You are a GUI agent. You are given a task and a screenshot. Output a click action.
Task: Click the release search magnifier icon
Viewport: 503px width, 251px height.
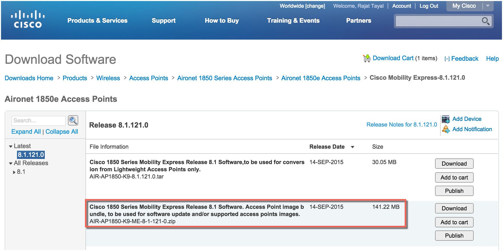coord(73,120)
